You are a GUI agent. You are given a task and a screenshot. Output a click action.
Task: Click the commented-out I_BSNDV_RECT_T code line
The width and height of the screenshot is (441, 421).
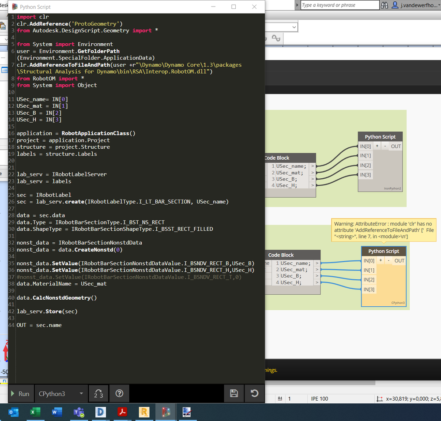[129, 277]
